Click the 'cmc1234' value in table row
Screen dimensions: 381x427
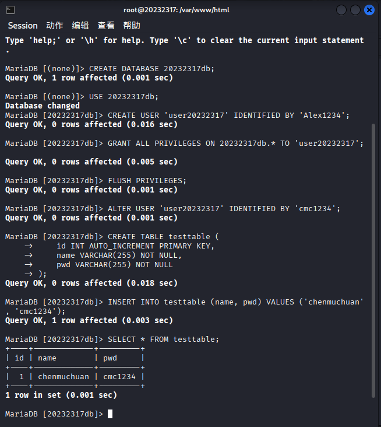point(119,376)
